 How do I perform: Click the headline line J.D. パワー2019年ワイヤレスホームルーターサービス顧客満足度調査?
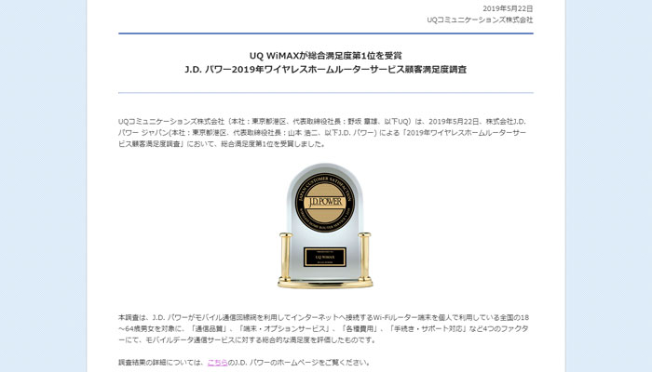point(326,70)
